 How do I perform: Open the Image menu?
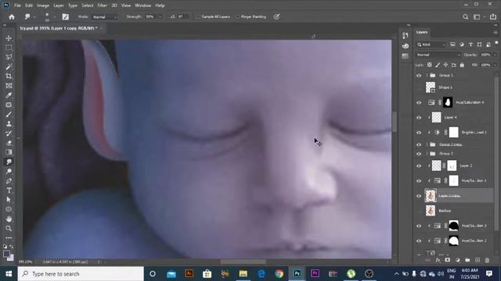pos(43,5)
